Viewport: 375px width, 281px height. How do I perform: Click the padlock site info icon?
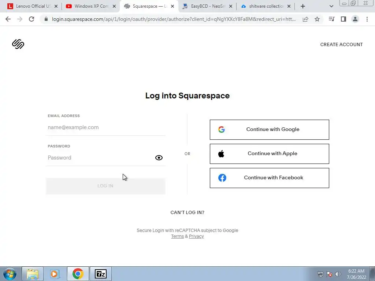click(46, 19)
